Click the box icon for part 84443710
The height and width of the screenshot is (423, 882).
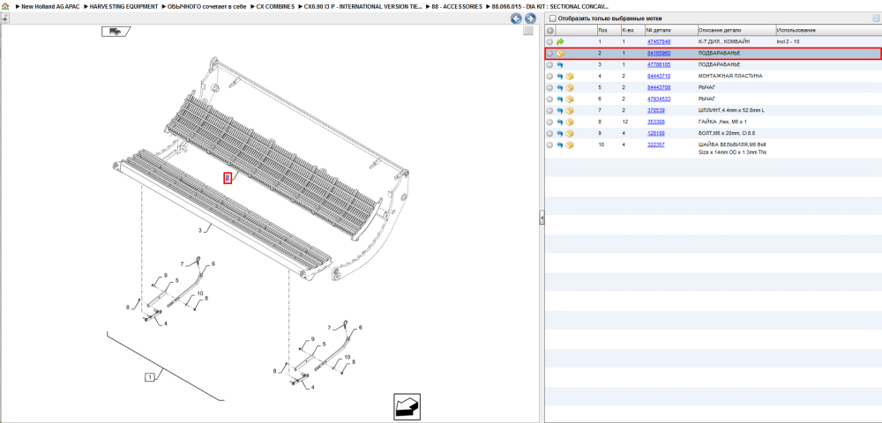click(570, 77)
